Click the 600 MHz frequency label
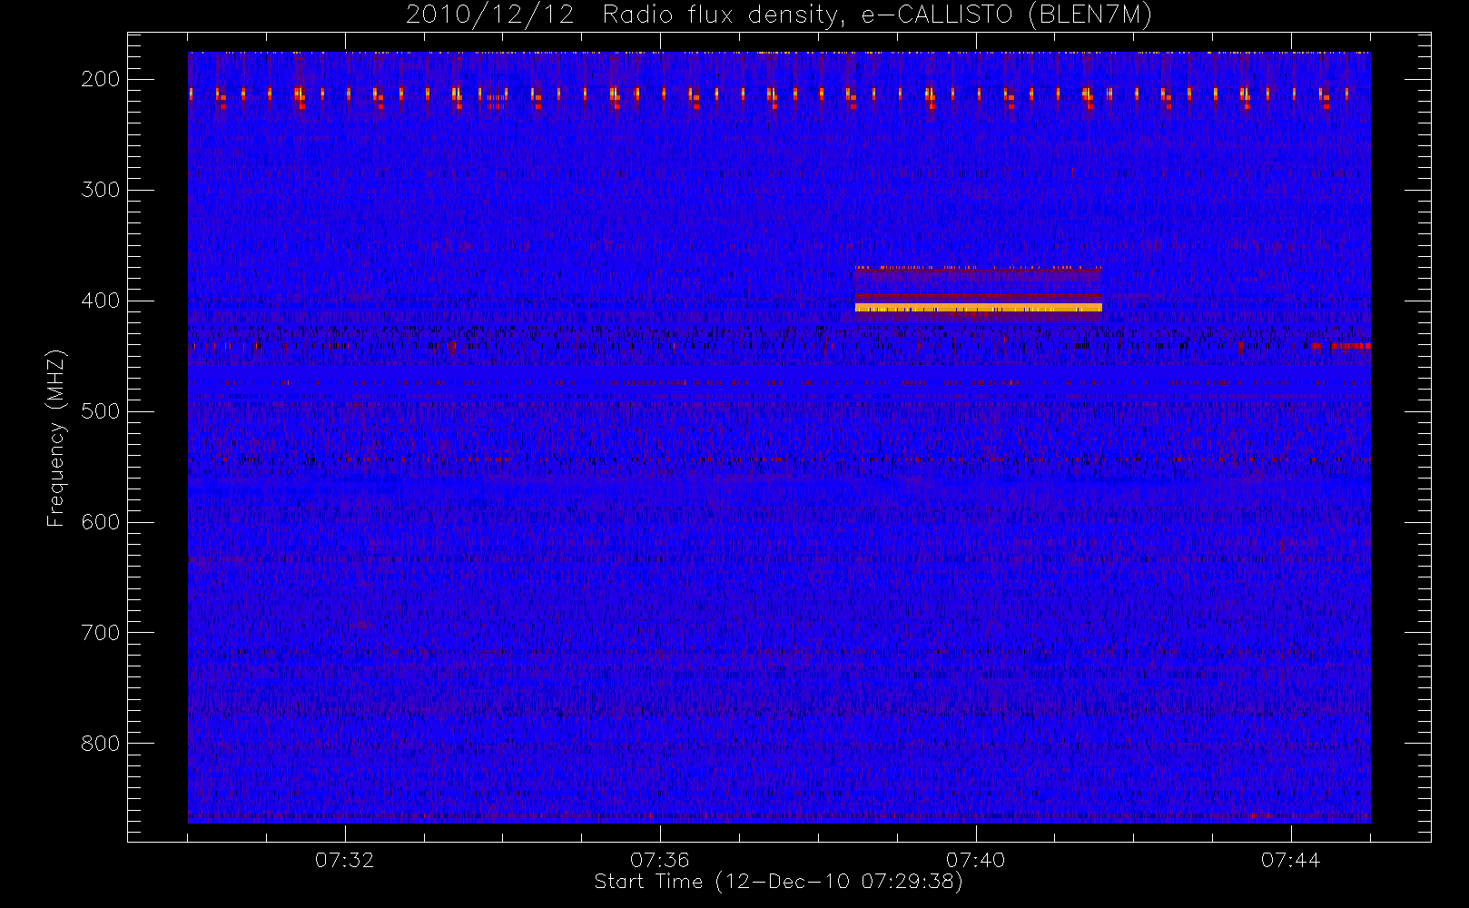1469x908 pixels. [x=100, y=522]
